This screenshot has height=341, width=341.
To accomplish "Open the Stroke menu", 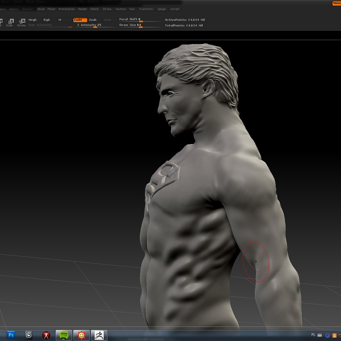I will [107, 9].
